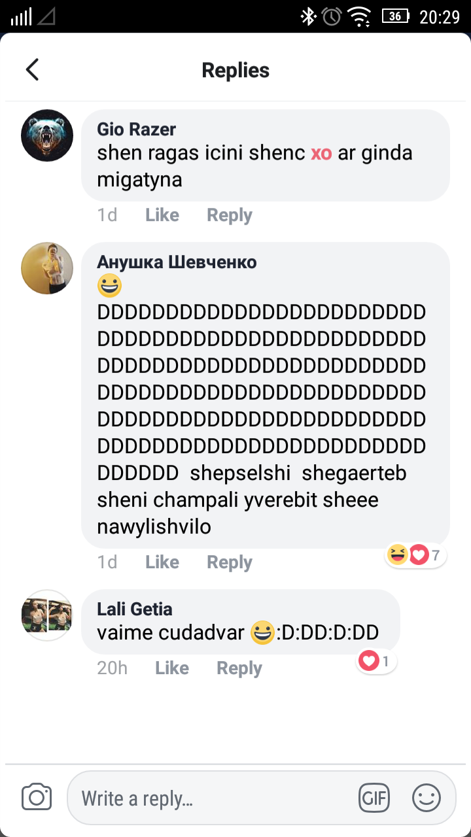Image resolution: width=471 pixels, height=837 pixels.
Task: Open the GIF picker
Action: click(x=374, y=798)
